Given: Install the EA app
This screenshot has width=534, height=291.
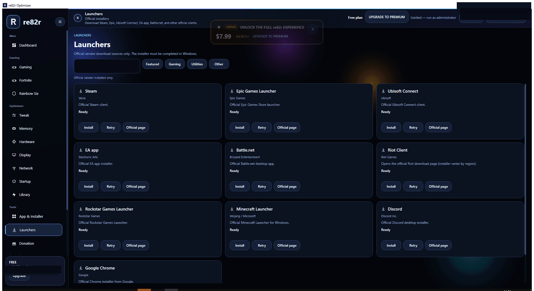Looking at the screenshot, I should coord(89,187).
